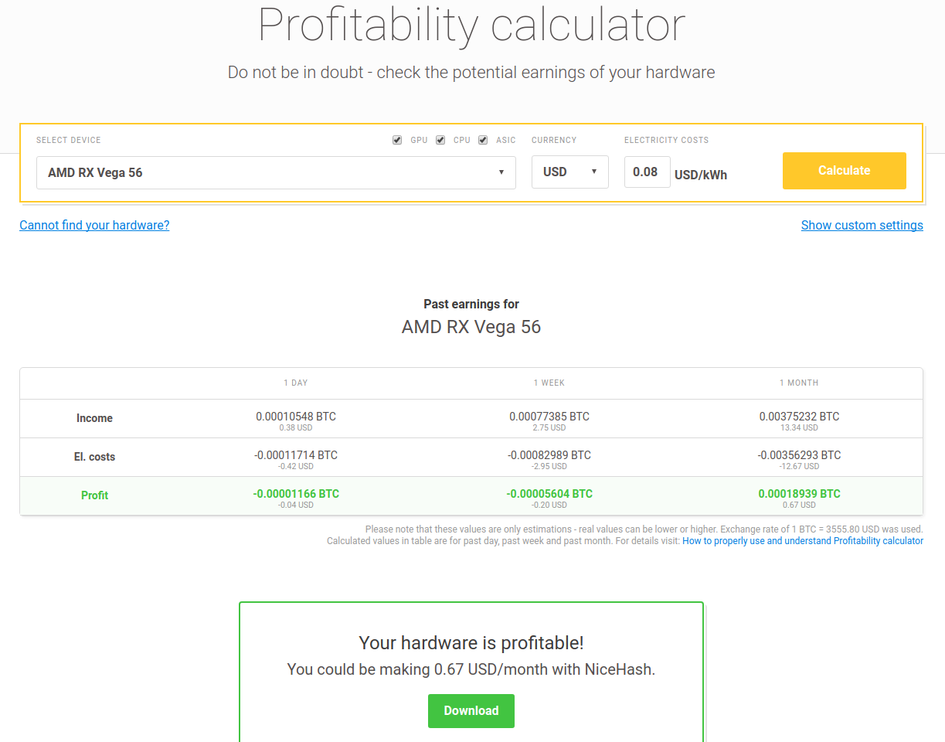Click the '-0.04 USD' daily profit value
945x742 pixels.
click(296, 505)
